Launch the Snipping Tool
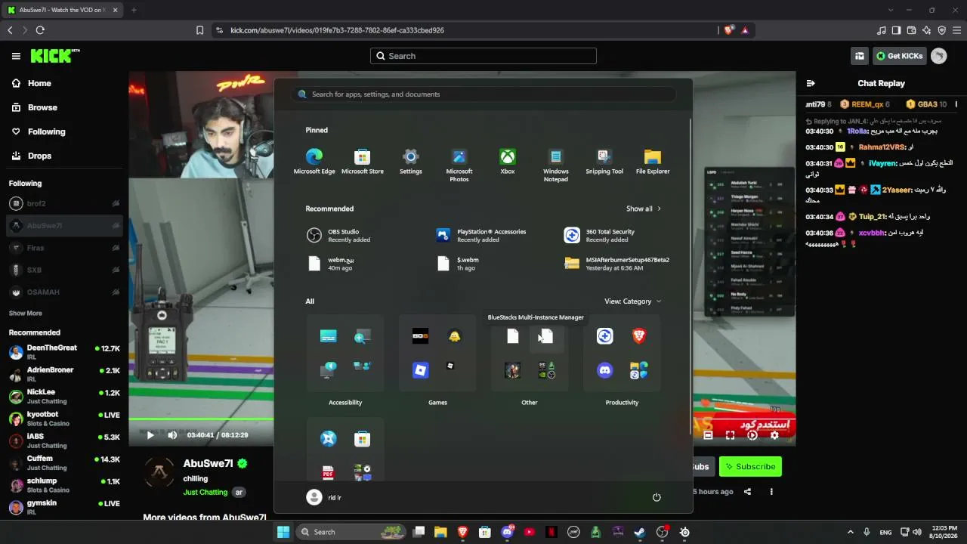This screenshot has height=544, width=967. tap(604, 162)
